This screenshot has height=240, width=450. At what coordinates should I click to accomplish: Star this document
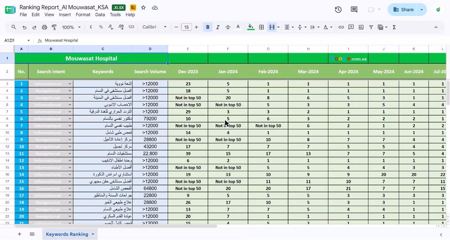[x=143, y=7]
